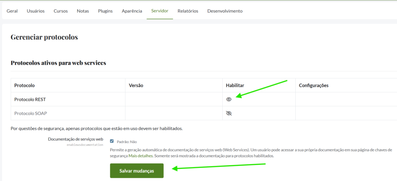397x181 pixels.
Task: Open the Usuários tab
Action: pyautogui.click(x=36, y=11)
